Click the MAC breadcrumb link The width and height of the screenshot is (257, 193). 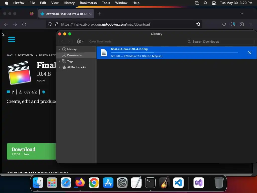tap(10, 56)
